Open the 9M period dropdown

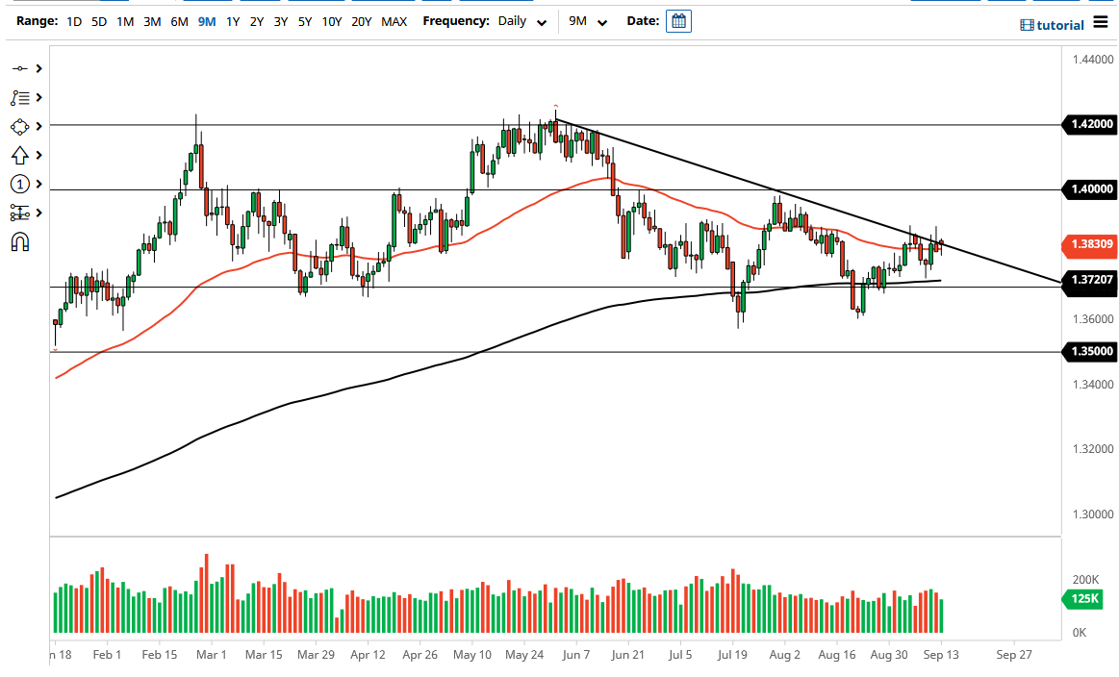[586, 21]
